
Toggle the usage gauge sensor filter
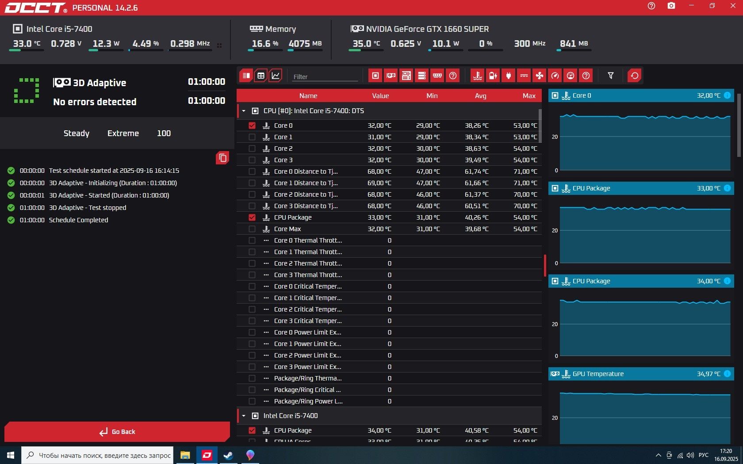coord(571,76)
